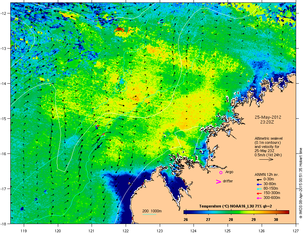
Task: Click the latitude axis label -13
Action: click(4, 48)
